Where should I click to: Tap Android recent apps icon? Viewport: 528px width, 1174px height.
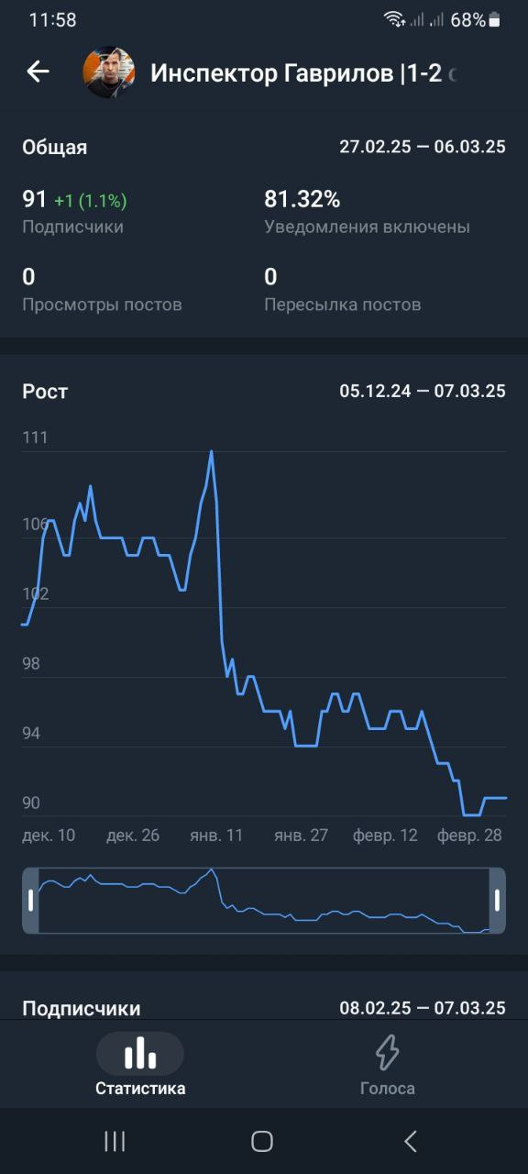[x=115, y=1141]
